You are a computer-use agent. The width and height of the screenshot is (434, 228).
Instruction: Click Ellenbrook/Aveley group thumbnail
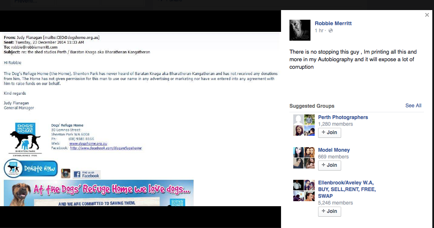click(304, 190)
